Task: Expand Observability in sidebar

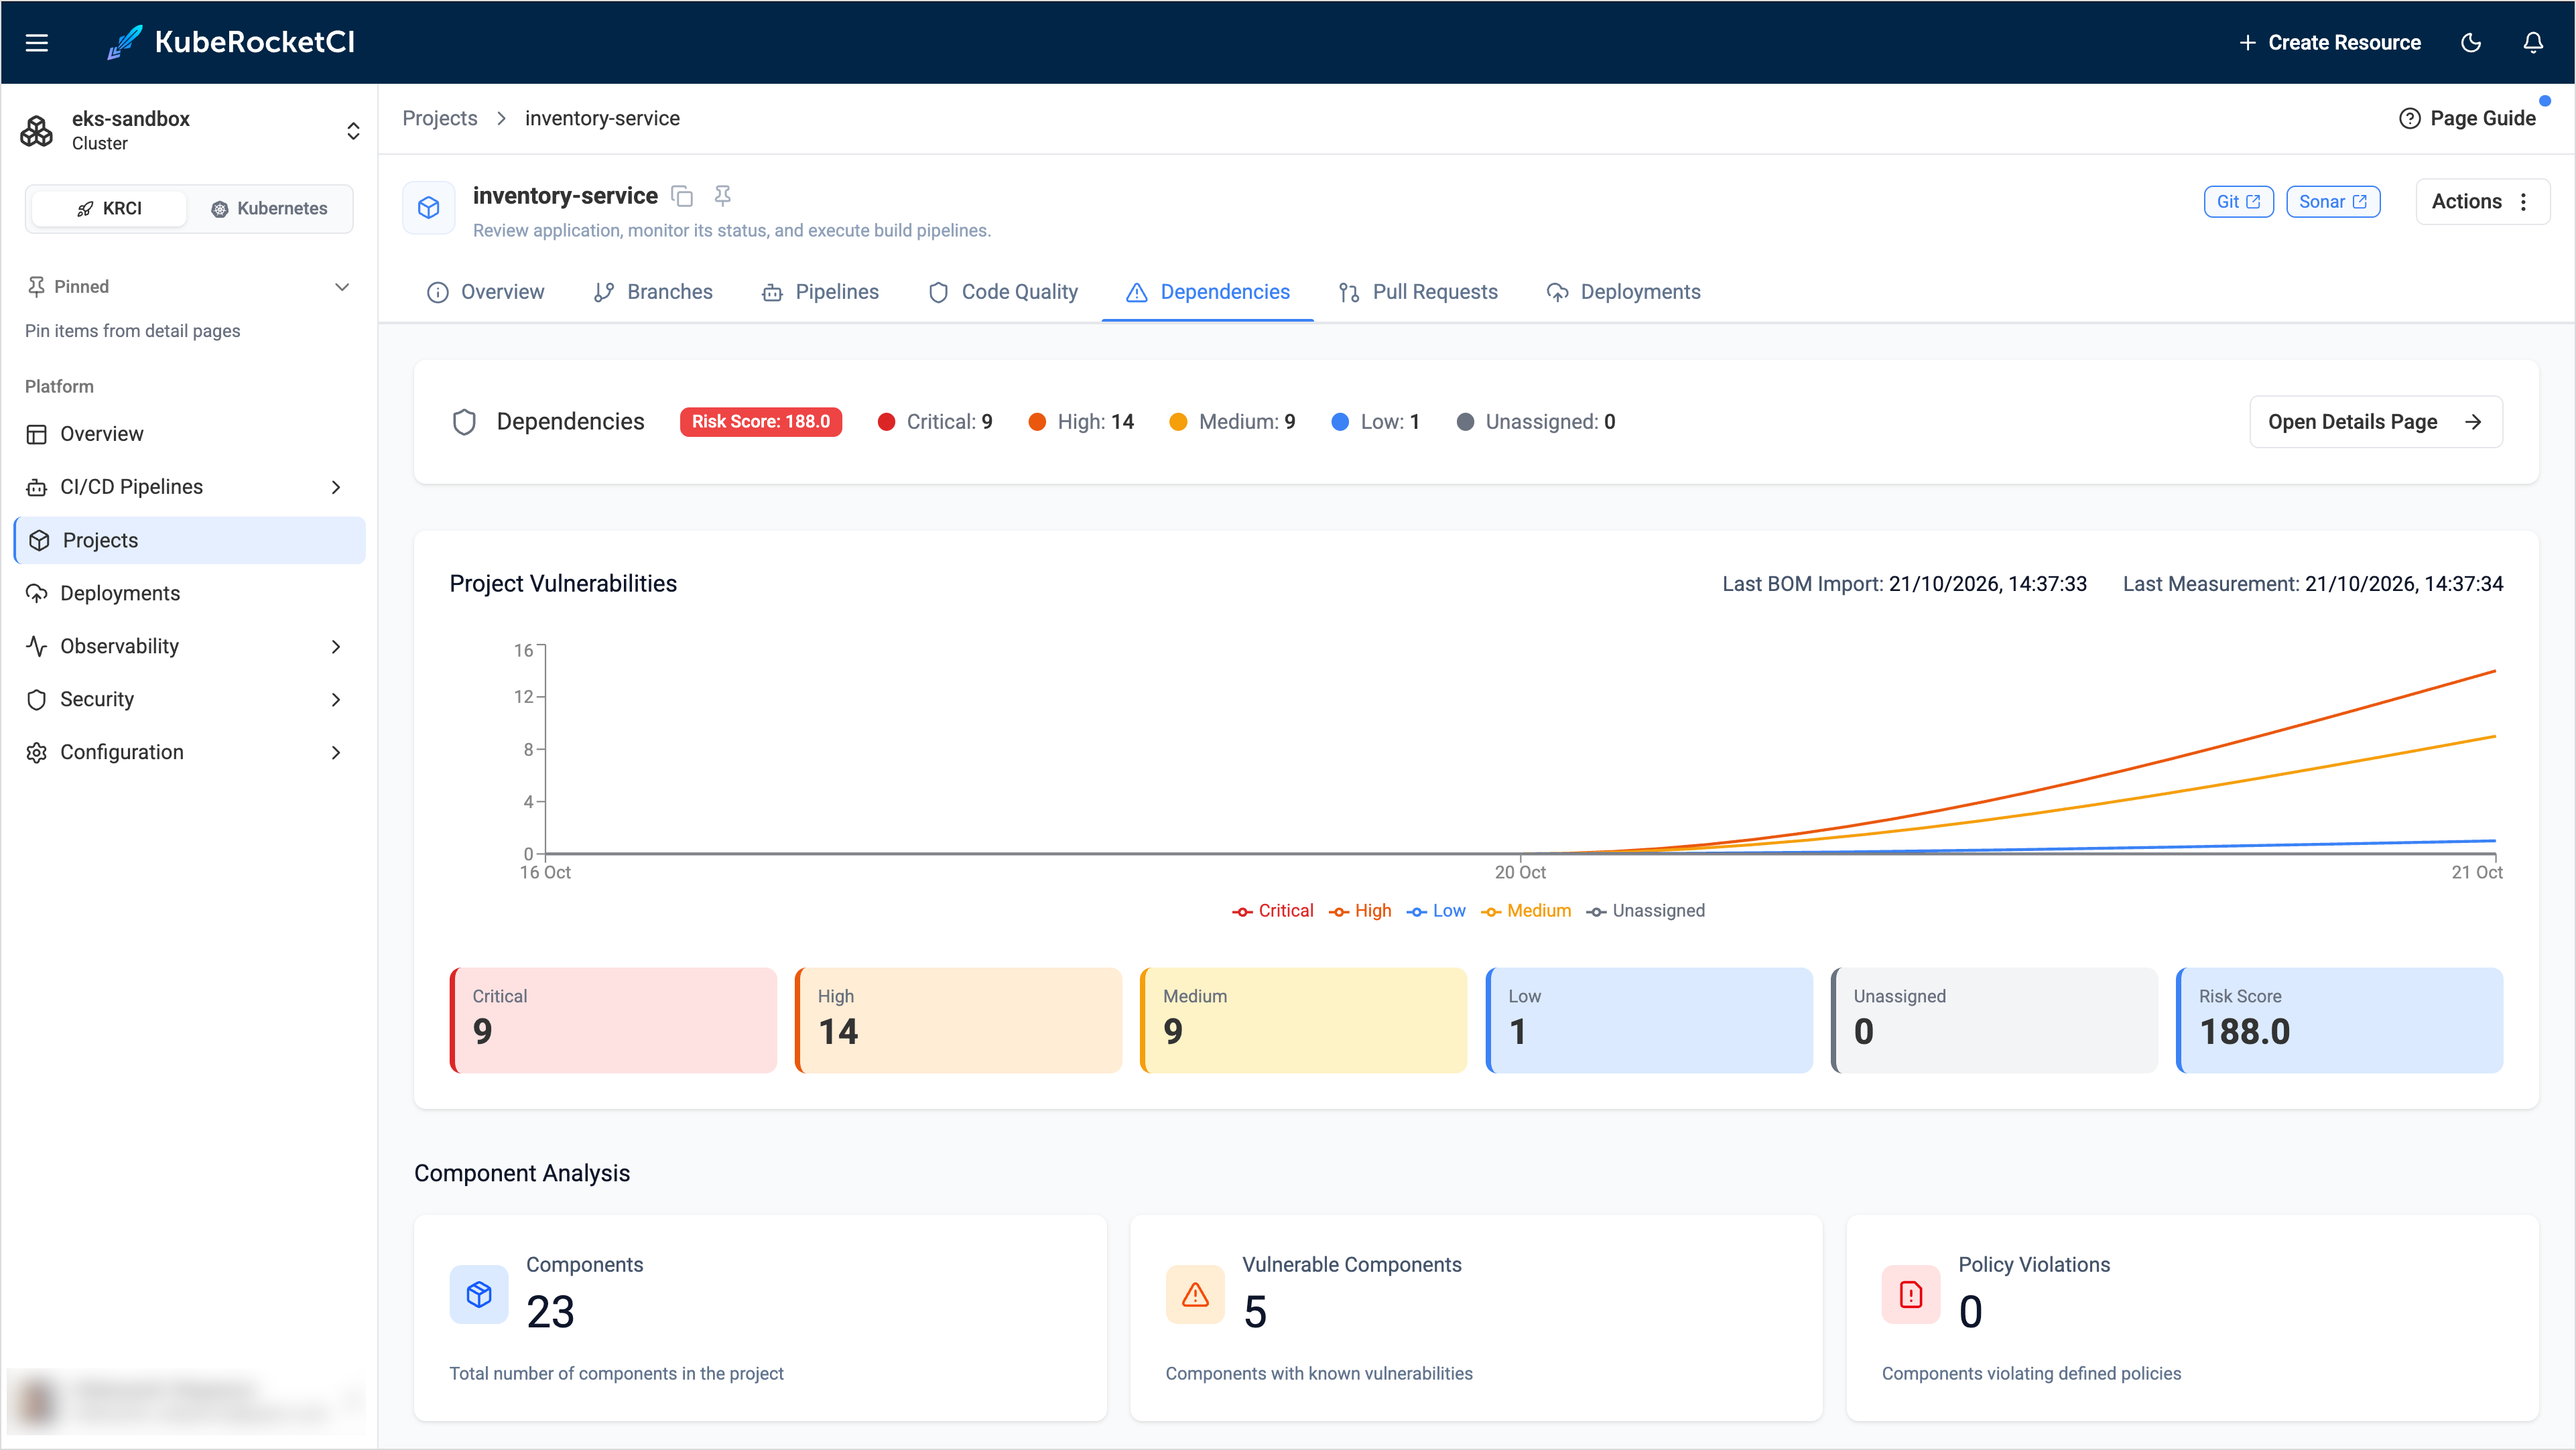Action: click(x=336, y=647)
